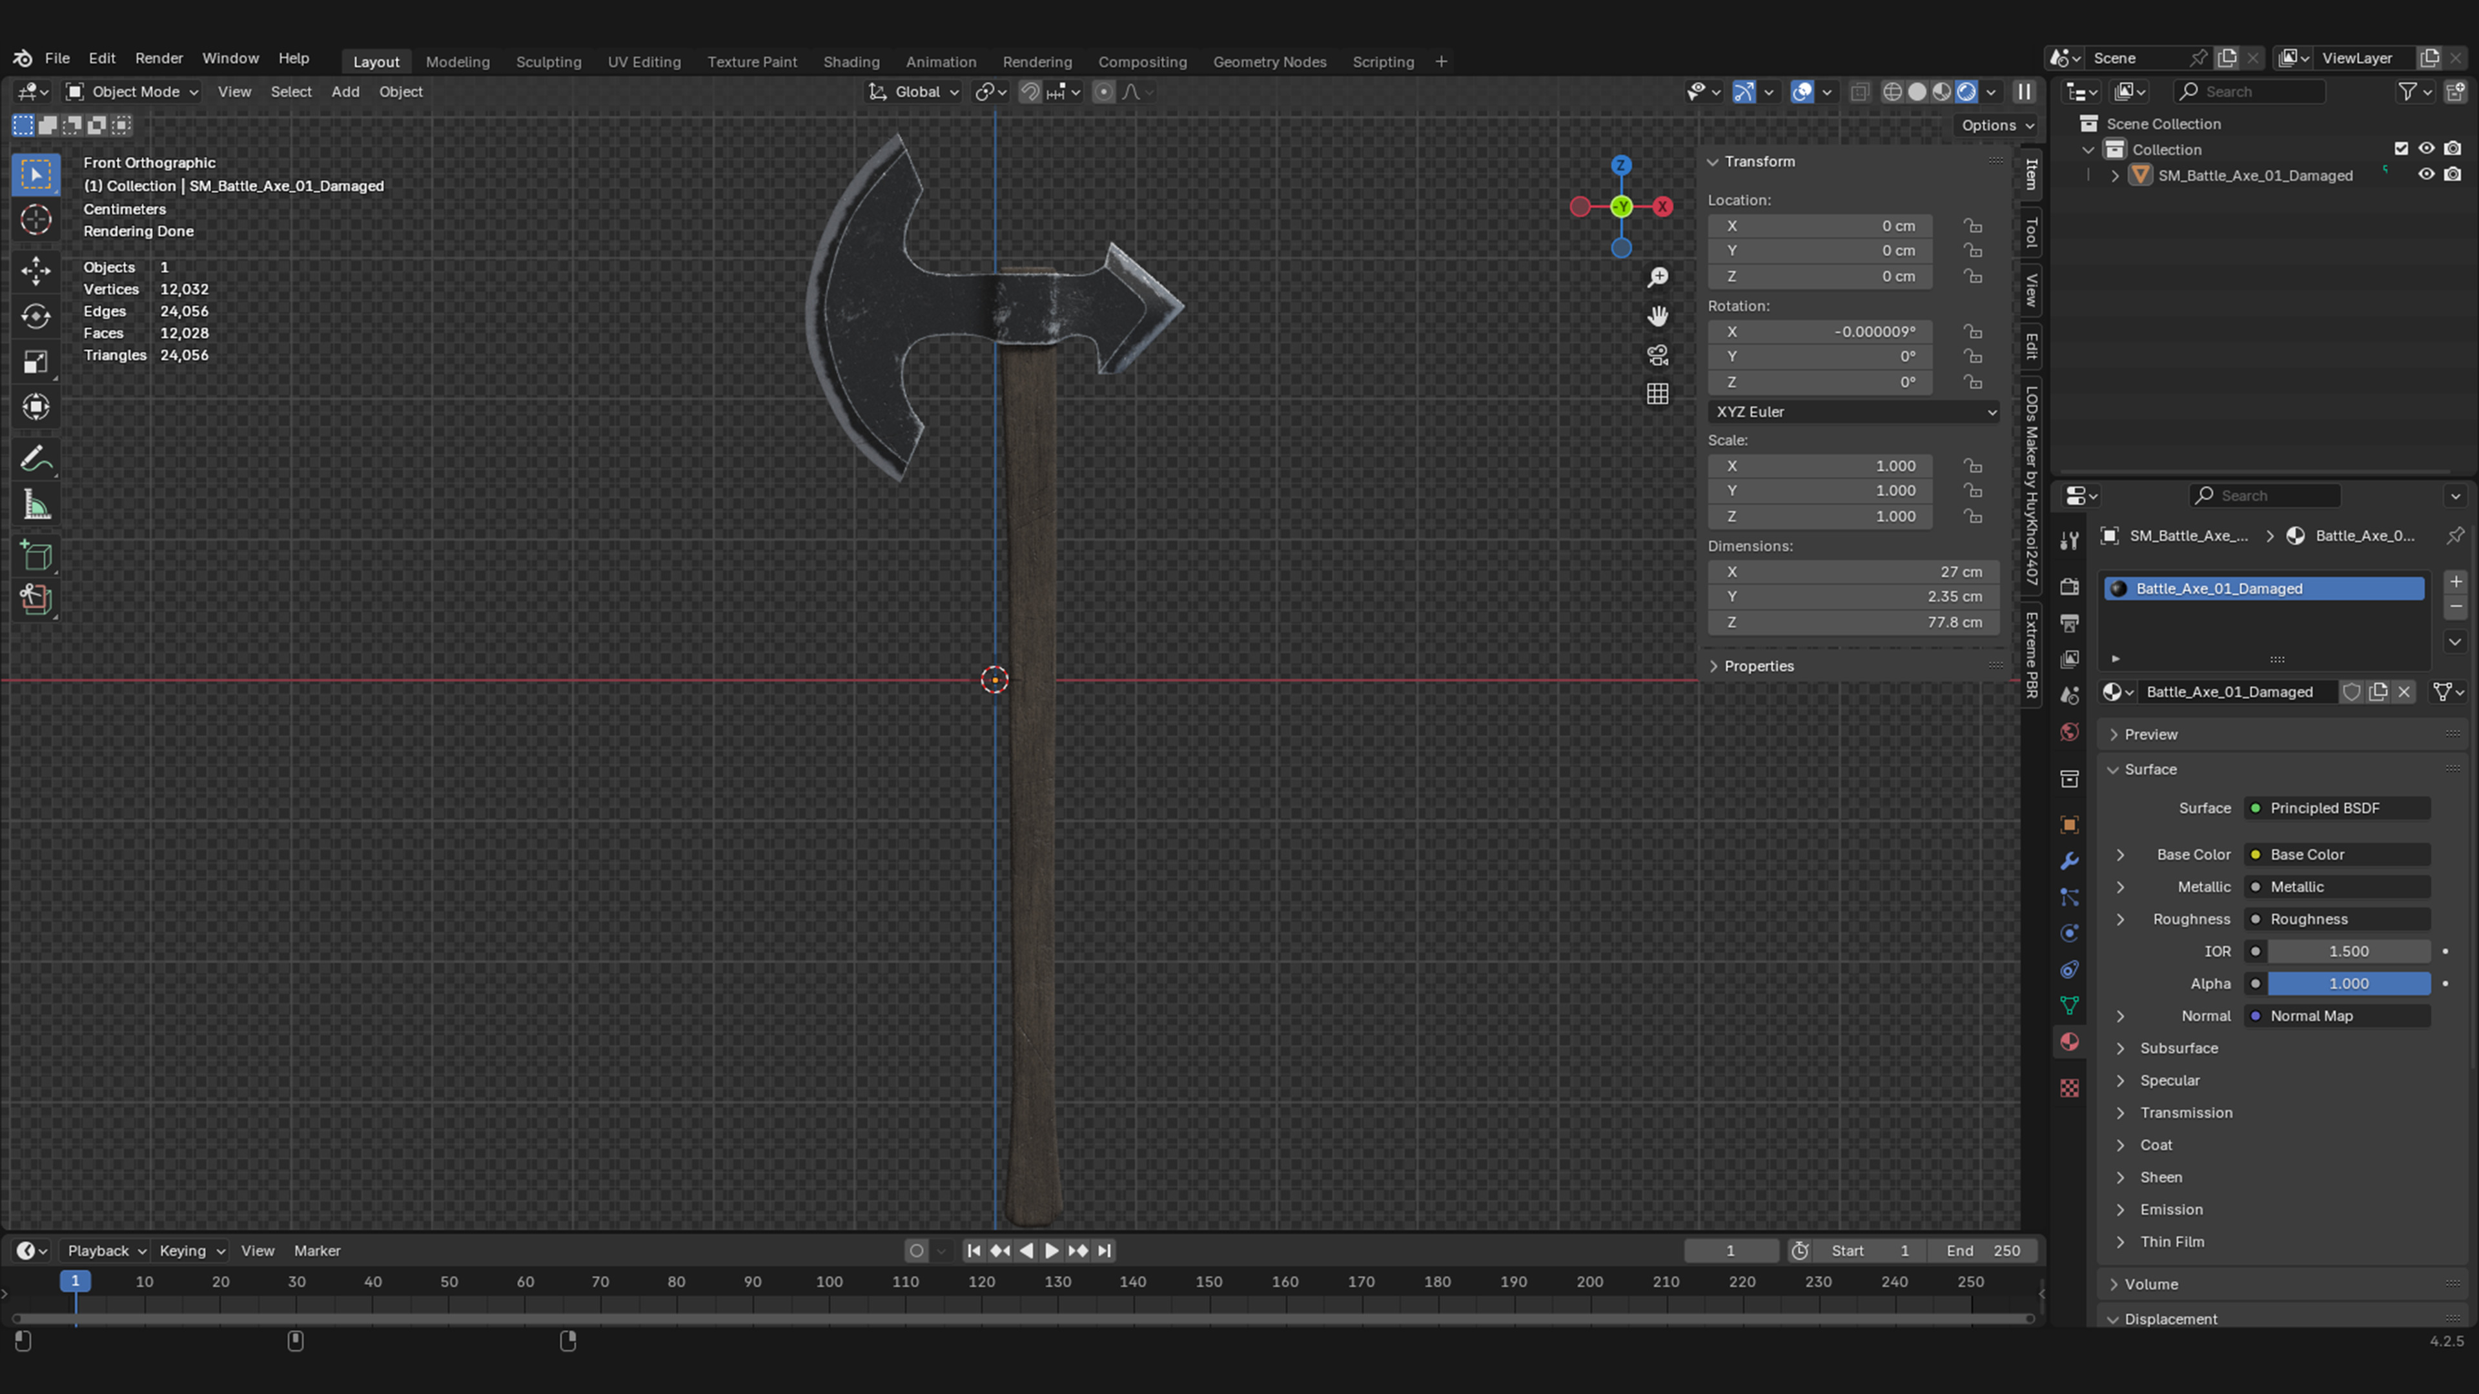Expand the Subsurface section
2479x1394 pixels.
pos(2178,1049)
